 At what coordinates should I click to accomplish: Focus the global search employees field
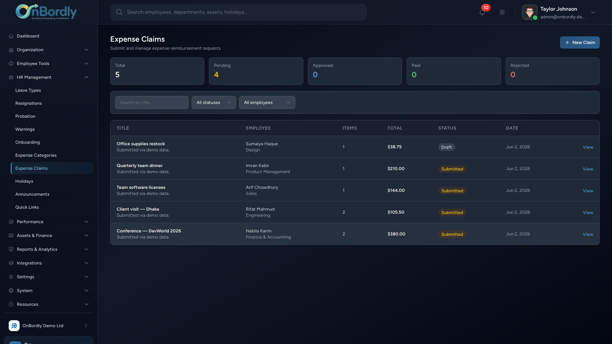click(239, 12)
